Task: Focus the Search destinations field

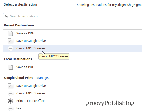Action: (72, 16)
